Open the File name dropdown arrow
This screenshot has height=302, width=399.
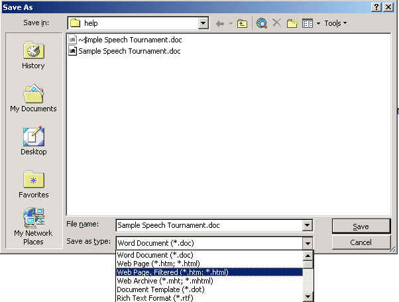(307, 226)
